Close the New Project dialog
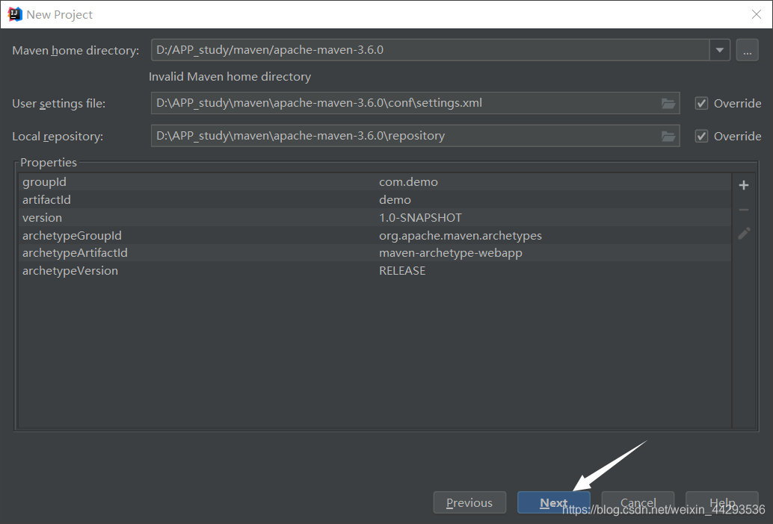Screen dimensions: 773x524 [757, 14]
